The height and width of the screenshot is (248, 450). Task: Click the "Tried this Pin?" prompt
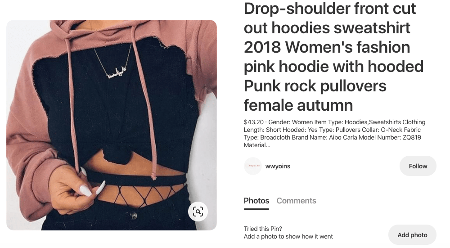pos(263,229)
